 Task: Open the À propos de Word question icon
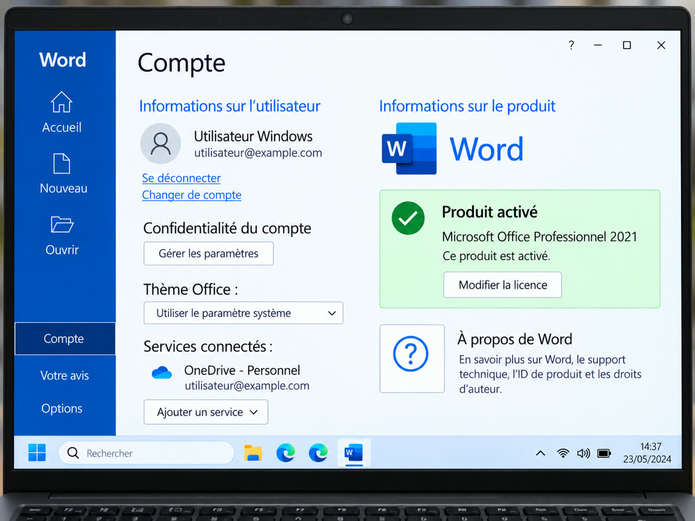tap(412, 359)
